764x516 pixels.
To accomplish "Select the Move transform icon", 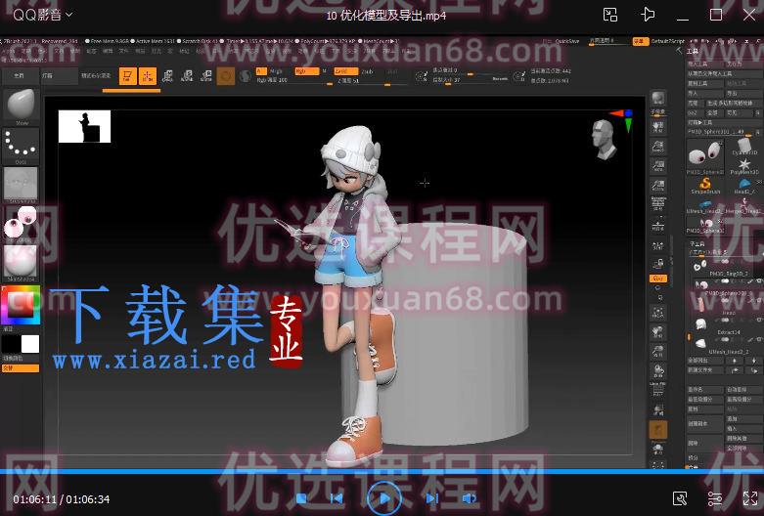I will click(x=167, y=76).
